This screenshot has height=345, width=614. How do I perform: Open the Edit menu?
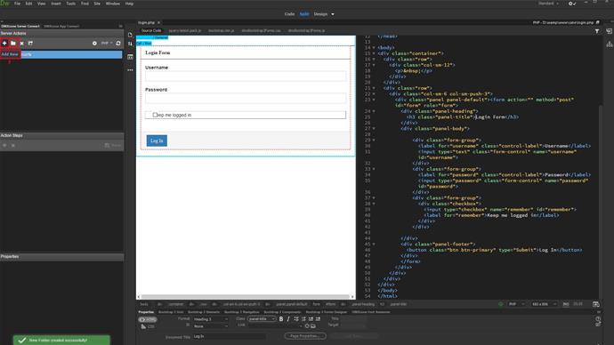coord(29,4)
